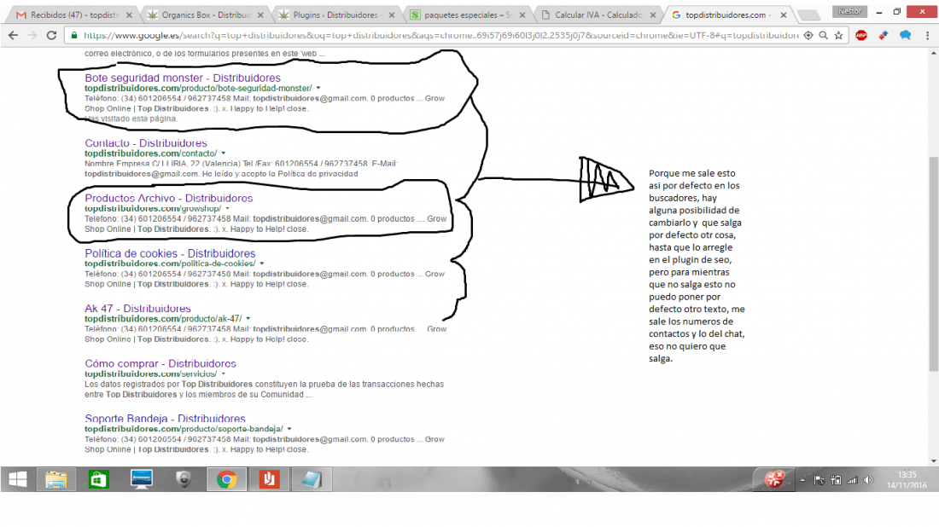939x527 pixels.
Task: Open the Windows Store taskbar icon
Action: point(99,479)
